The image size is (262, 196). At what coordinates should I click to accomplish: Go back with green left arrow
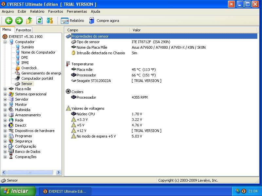(9, 21)
